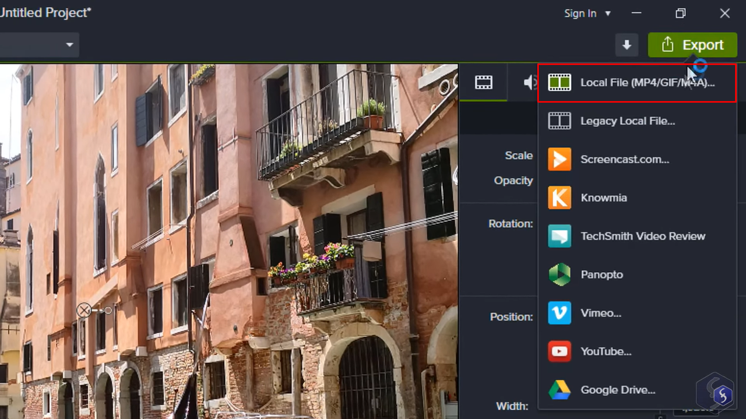Click the Width property label
The width and height of the screenshot is (746, 419).
pos(512,406)
